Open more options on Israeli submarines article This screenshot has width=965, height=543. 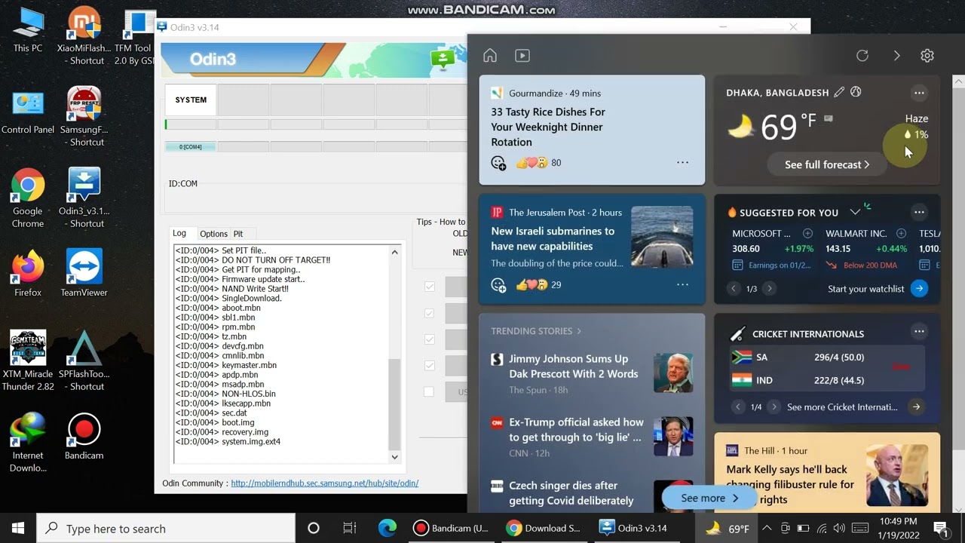(x=682, y=285)
